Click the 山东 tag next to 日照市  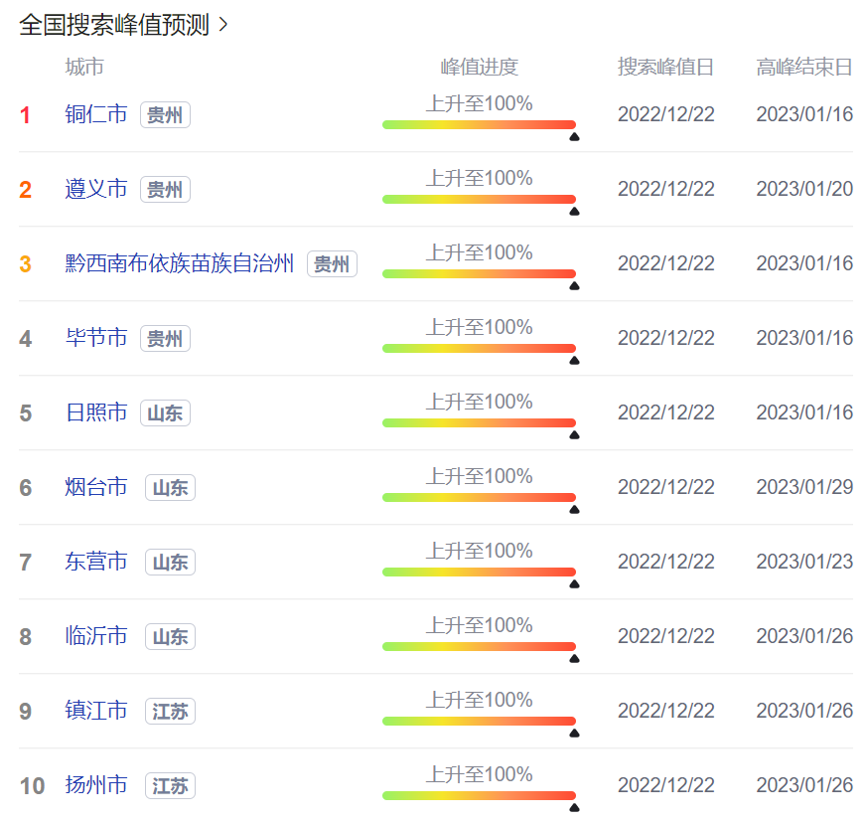(x=165, y=413)
